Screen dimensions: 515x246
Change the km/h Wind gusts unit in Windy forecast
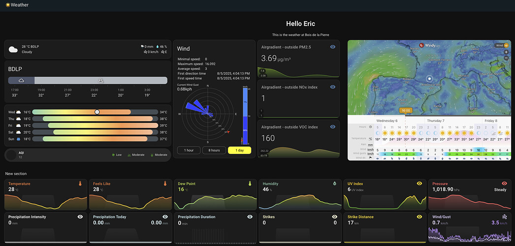coord(370,154)
